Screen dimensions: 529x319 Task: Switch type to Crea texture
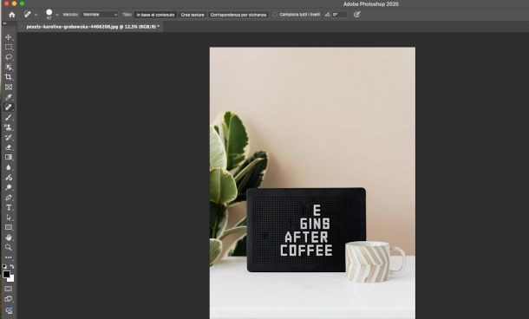[x=193, y=15]
